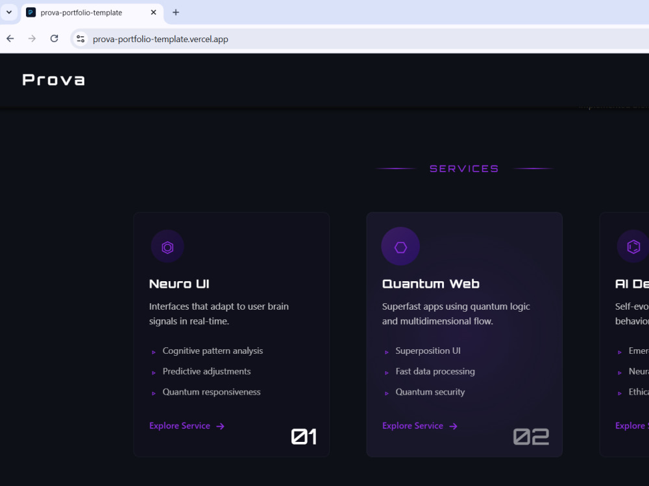Click 'Quantum responsiveness' item
Screen dimensions: 649x486
pyautogui.click(x=212, y=392)
